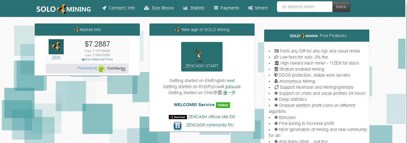Click the cubes icon beside Solo Blocks
Screen dimensions: 407x143
tap(147, 8)
